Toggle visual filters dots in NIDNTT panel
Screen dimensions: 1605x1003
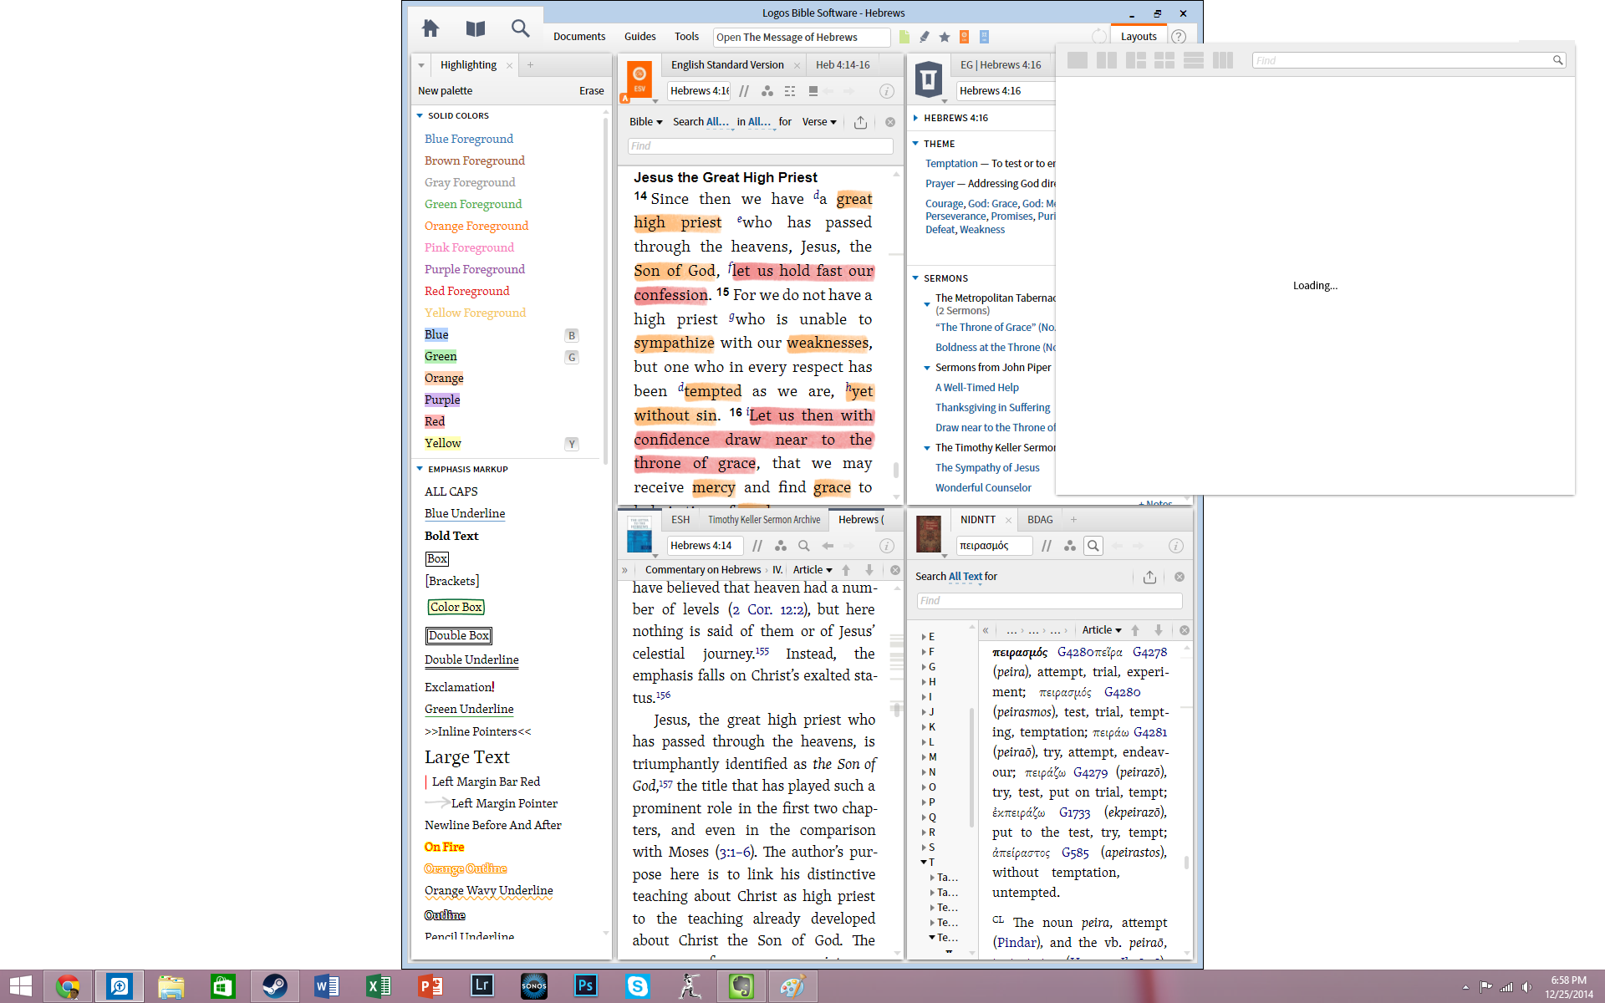click(x=1069, y=546)
